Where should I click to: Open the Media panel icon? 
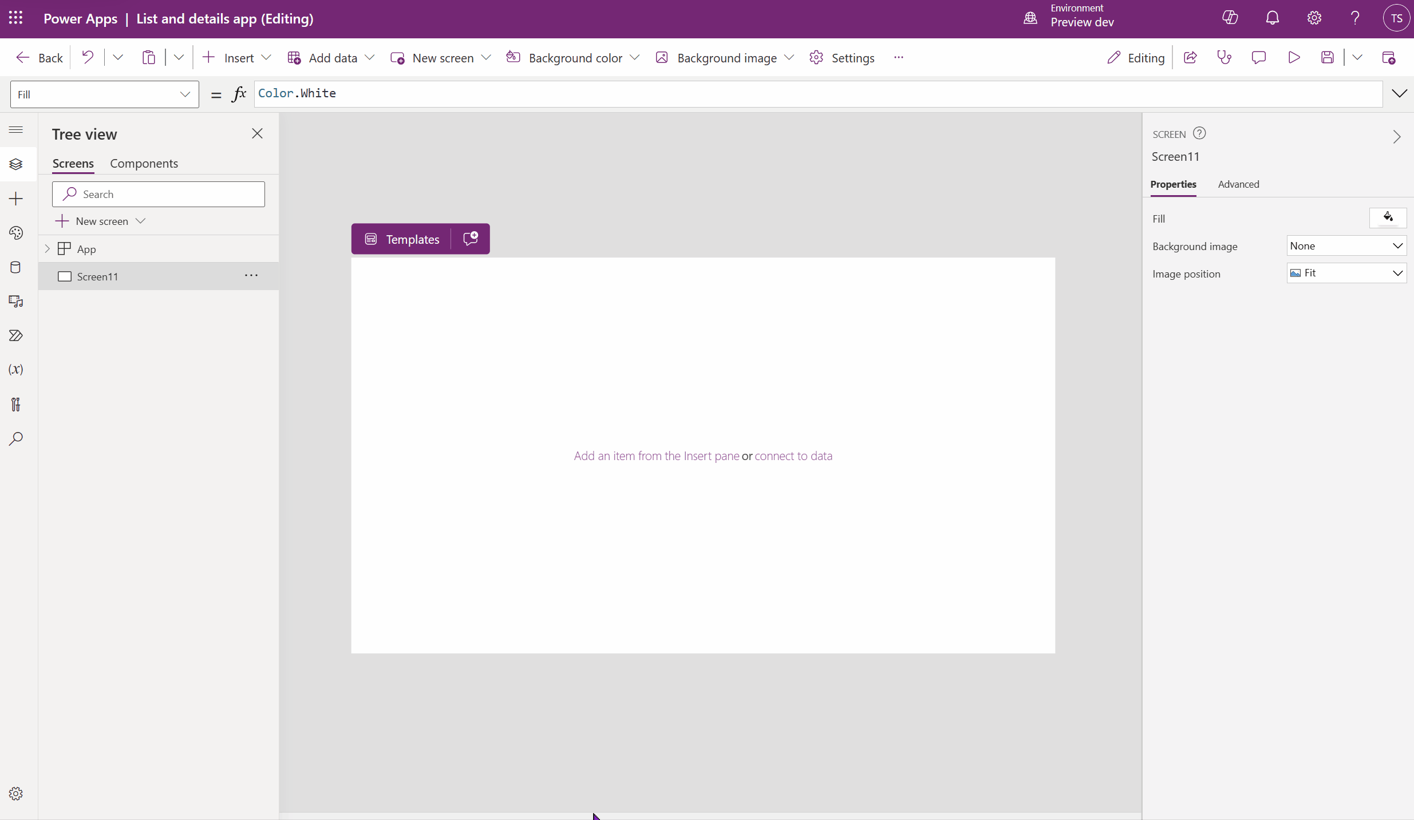[x=15, y=302]
